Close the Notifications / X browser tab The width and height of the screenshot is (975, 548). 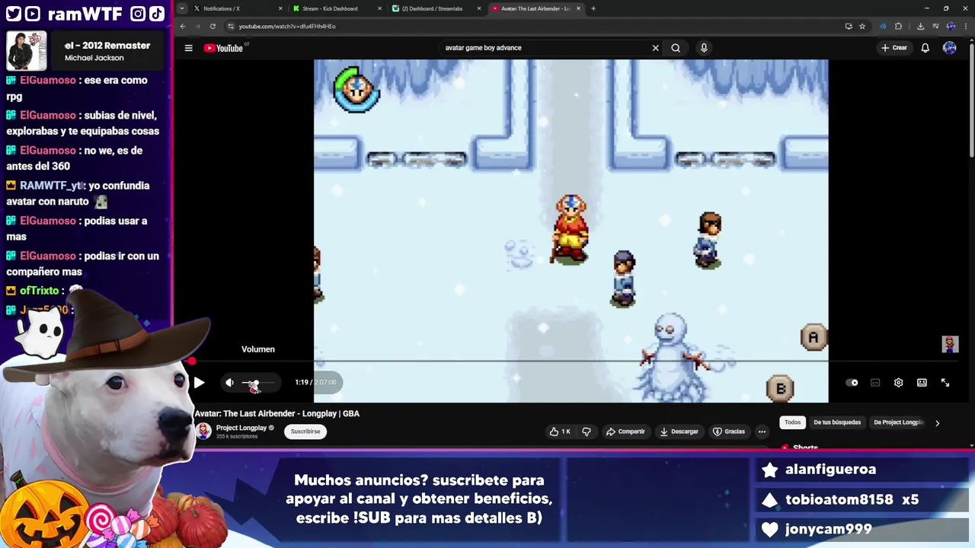tap(280, 8)
